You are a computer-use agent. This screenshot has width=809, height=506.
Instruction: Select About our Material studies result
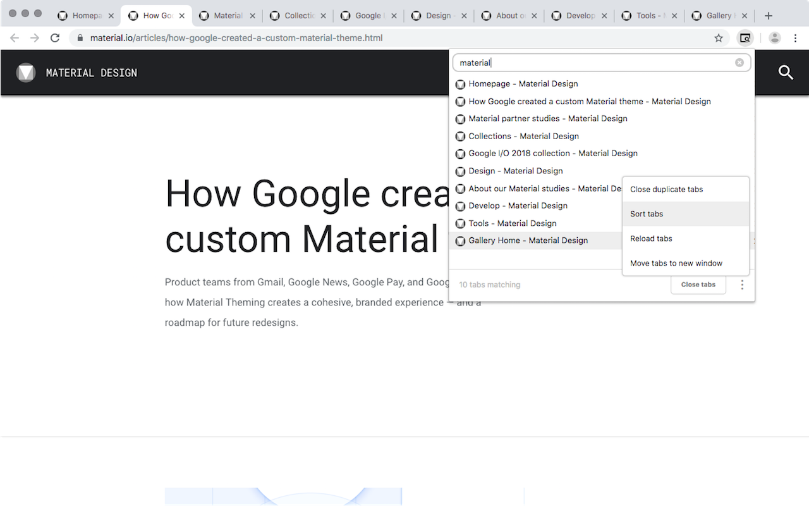pos(536,188)
